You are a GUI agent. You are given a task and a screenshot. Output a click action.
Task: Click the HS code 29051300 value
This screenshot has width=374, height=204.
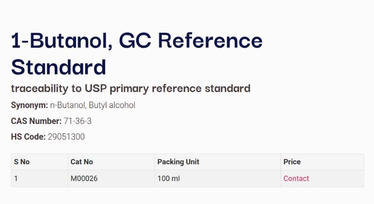pos(66,137)
